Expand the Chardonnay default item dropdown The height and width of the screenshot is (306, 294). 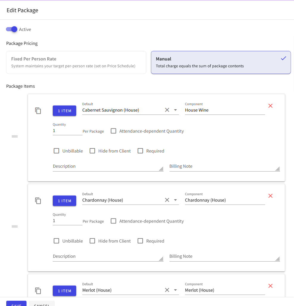175,200
